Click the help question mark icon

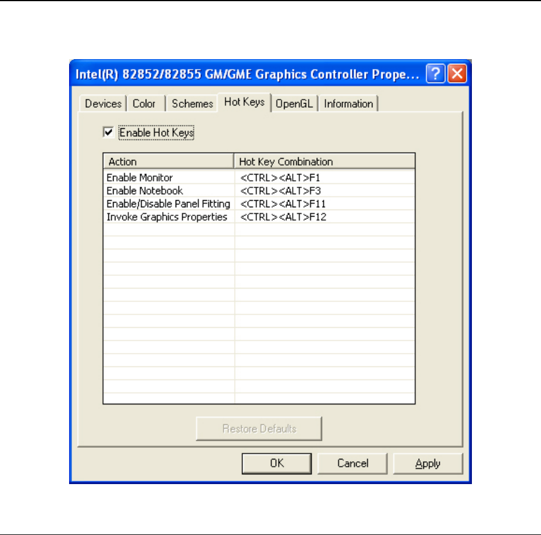pos(436,74)
